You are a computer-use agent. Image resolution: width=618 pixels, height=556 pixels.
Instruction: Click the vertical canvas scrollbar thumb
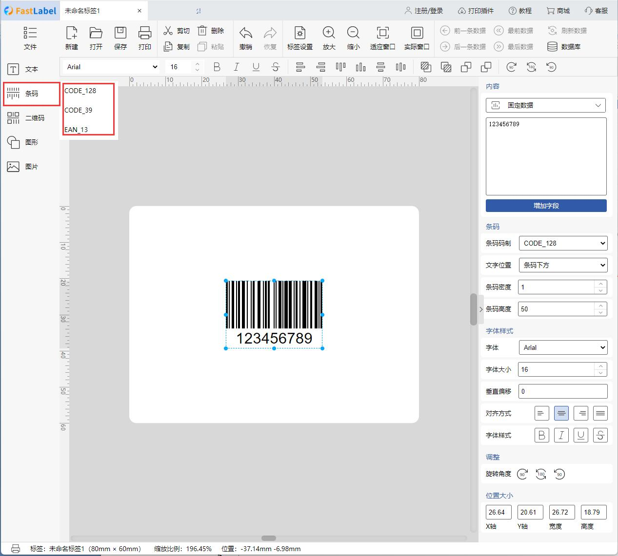pos(473,309)
